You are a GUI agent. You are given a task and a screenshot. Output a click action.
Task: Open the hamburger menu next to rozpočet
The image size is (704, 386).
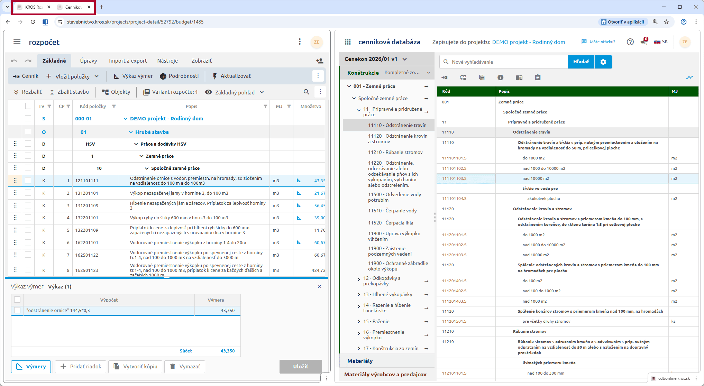click(x=17, y=42)
